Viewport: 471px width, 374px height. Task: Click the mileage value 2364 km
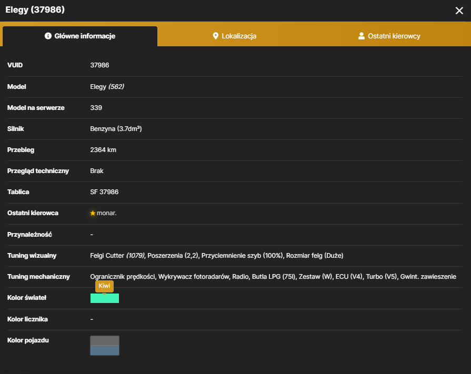(103, 150)
